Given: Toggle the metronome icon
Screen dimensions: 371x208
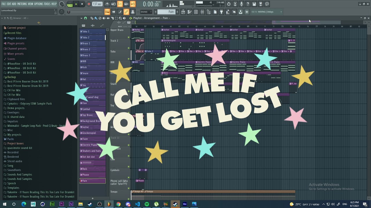Looking at the screenshot, I should [107, 4].
